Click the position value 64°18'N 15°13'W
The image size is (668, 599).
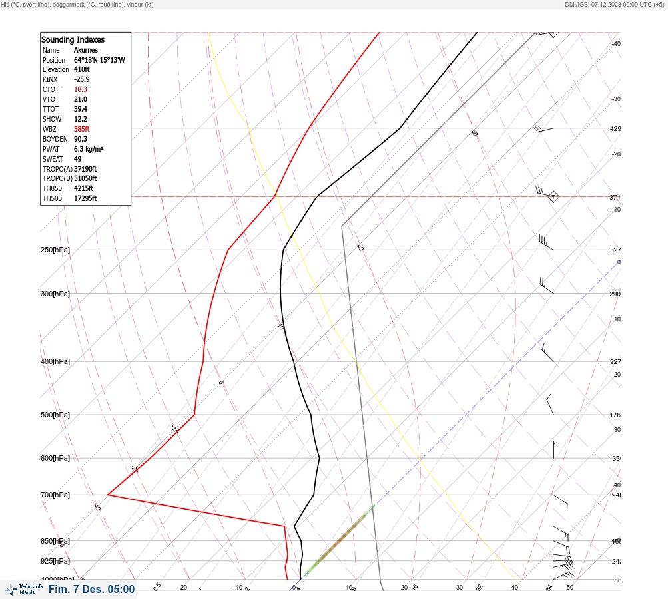pos(99,60)
